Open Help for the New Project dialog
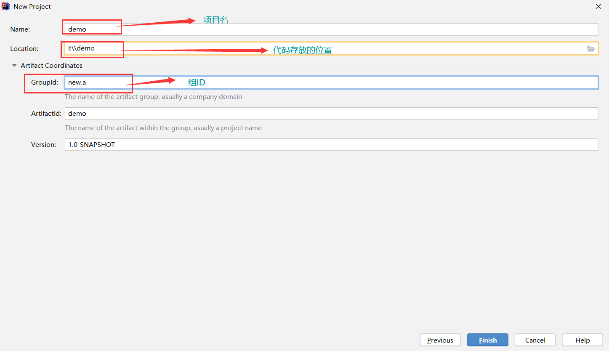 coord(582,340)
